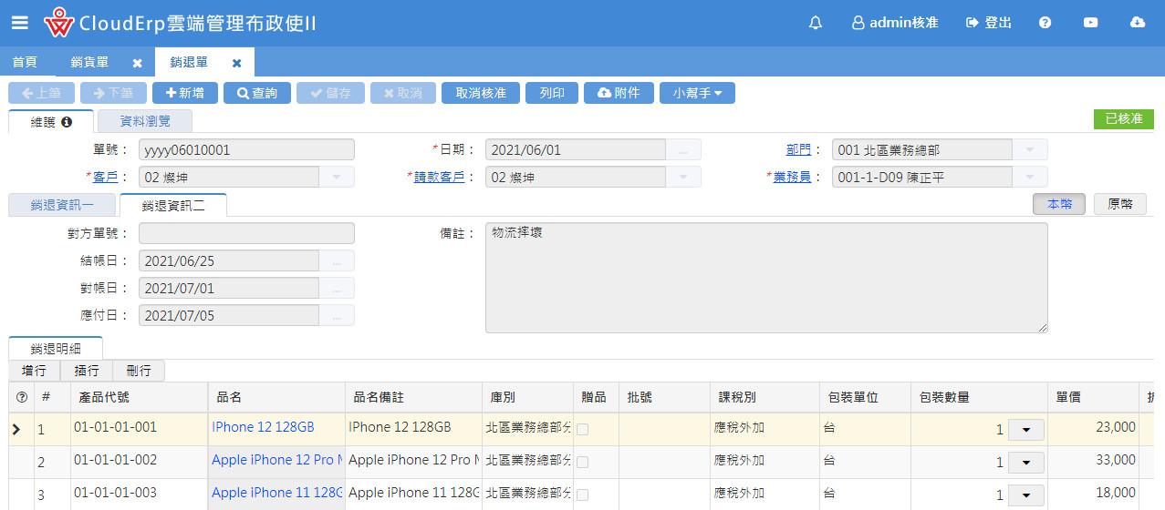The width and height of the screenshot is (1165, 510).
Task: Switch to the 銷貨單 tab
Action: pos(89,62)
